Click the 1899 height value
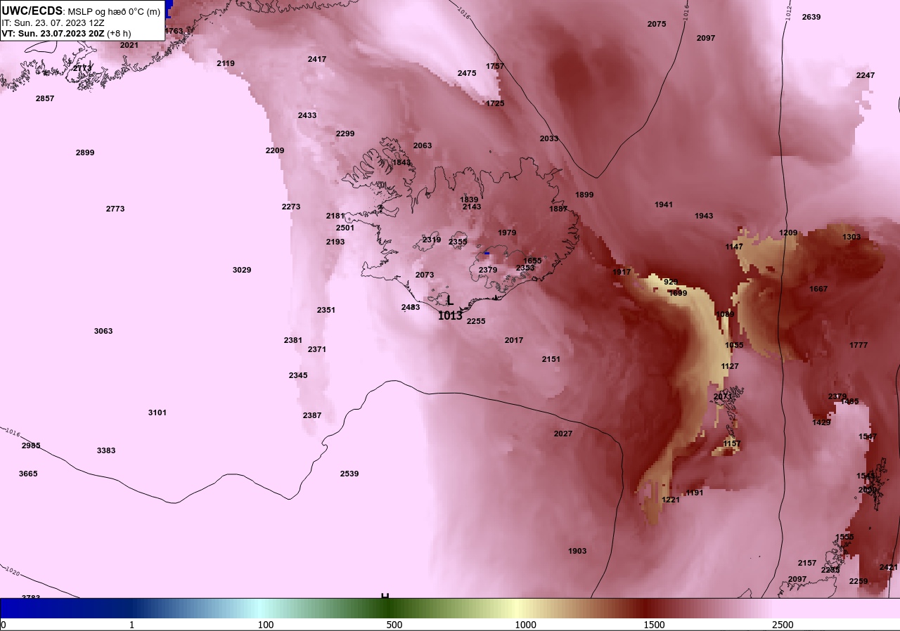 [x=584, y=195]
